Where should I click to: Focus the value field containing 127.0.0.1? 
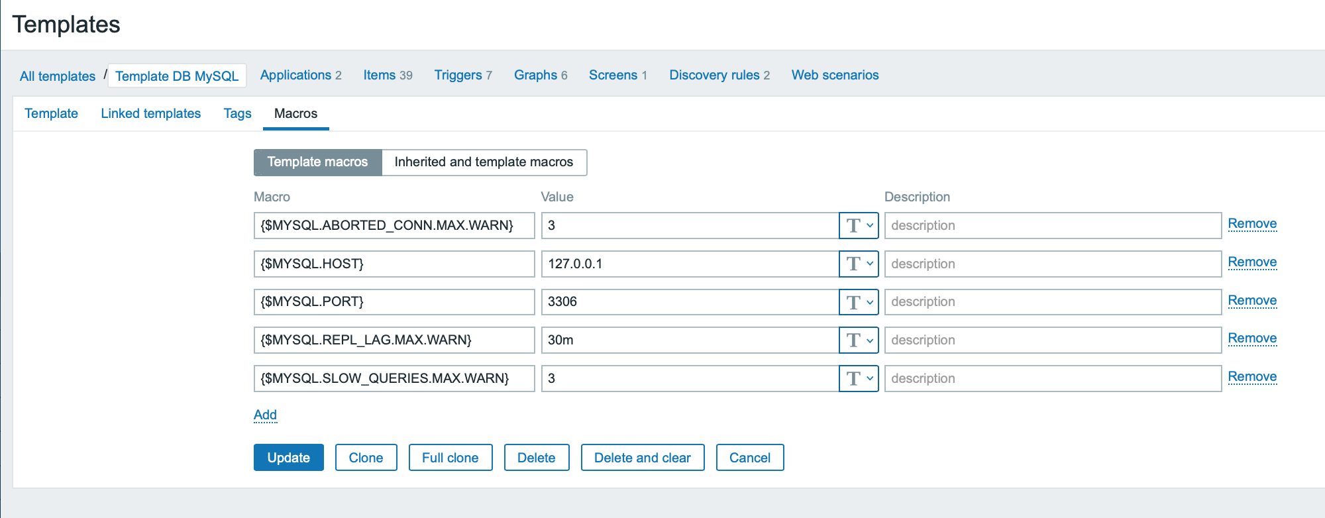pyautogui.click(x=690, y=264)
